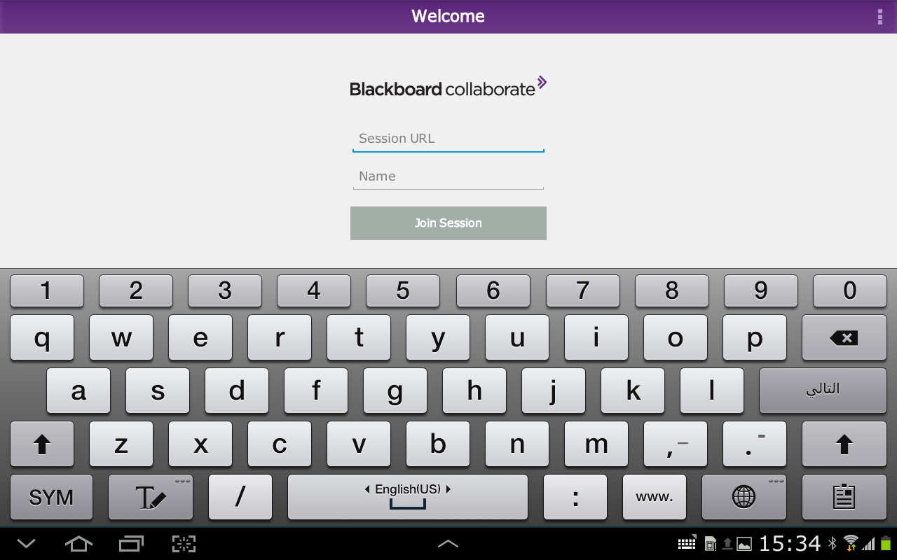Tap the comma key
This screenshot has height=560, width=897.
(676, 444)
